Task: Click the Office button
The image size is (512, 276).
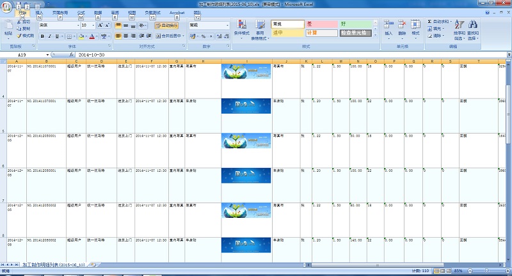Action: [7, 7]
